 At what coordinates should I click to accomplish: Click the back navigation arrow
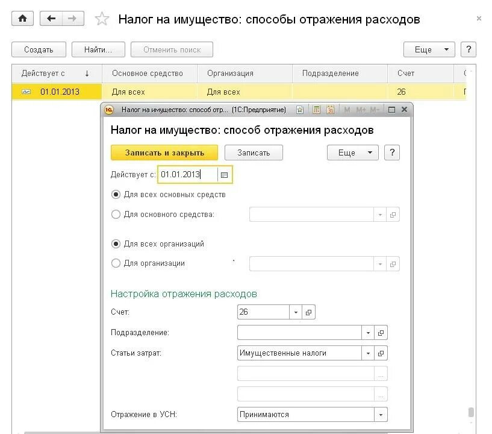(51, 18)
